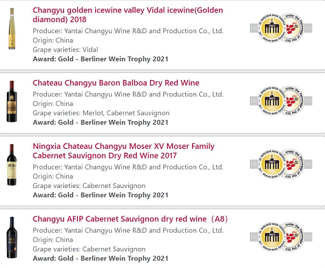Screen dimensions: 325x268
Task: Click the award line of AFIP A8 entry
Action: pos(101,258)
